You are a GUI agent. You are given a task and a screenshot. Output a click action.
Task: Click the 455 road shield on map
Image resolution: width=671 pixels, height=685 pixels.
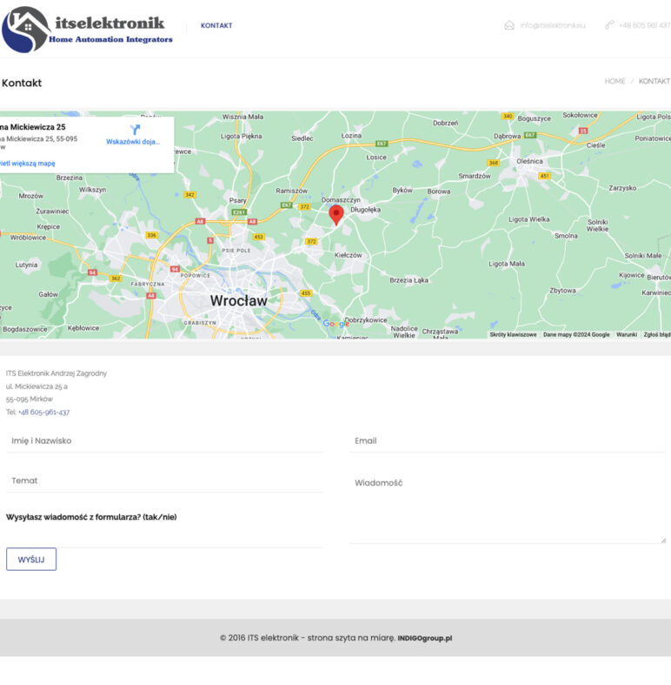306,293
